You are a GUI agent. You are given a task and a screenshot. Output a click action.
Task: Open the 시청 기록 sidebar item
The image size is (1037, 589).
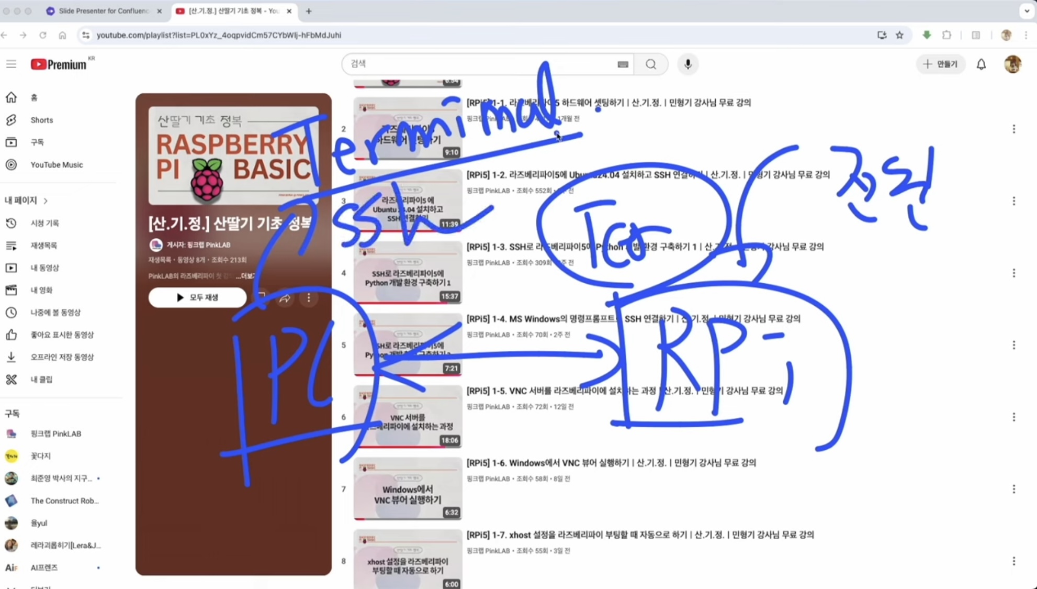(x=44, y=223)
